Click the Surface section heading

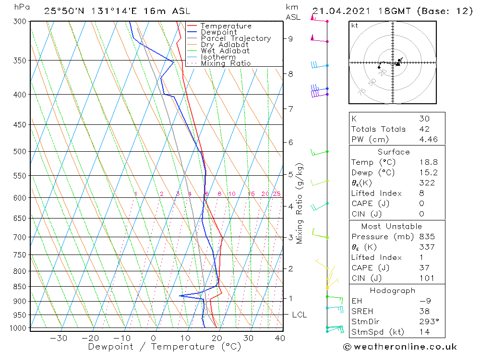coord(394,152)
